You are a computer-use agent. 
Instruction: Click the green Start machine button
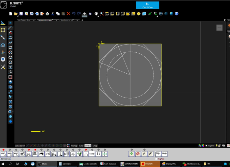(x=131, y=154)
